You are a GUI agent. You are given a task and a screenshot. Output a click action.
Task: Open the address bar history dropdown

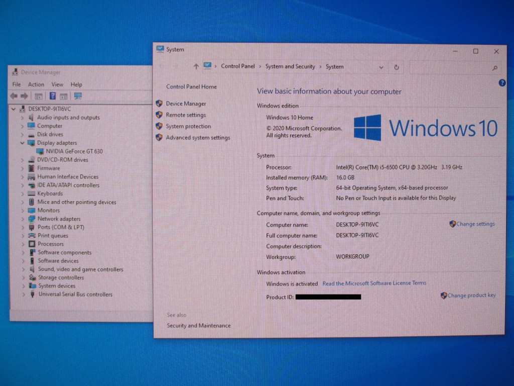(381, 67)
